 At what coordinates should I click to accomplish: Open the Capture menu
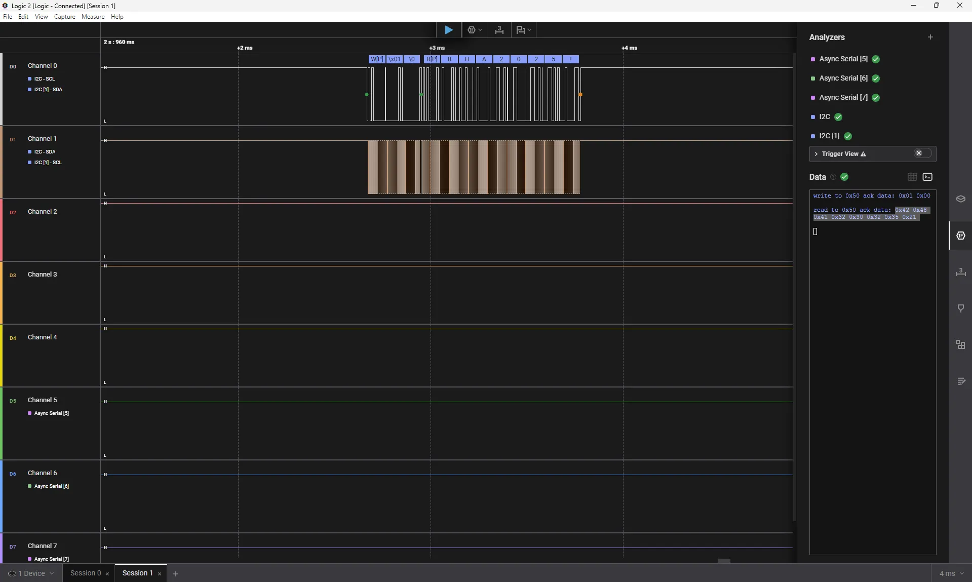pyautogui.click(x=64, y=17)
